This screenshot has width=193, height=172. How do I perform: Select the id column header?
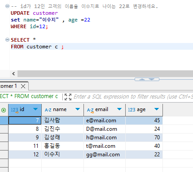(25, 110)
